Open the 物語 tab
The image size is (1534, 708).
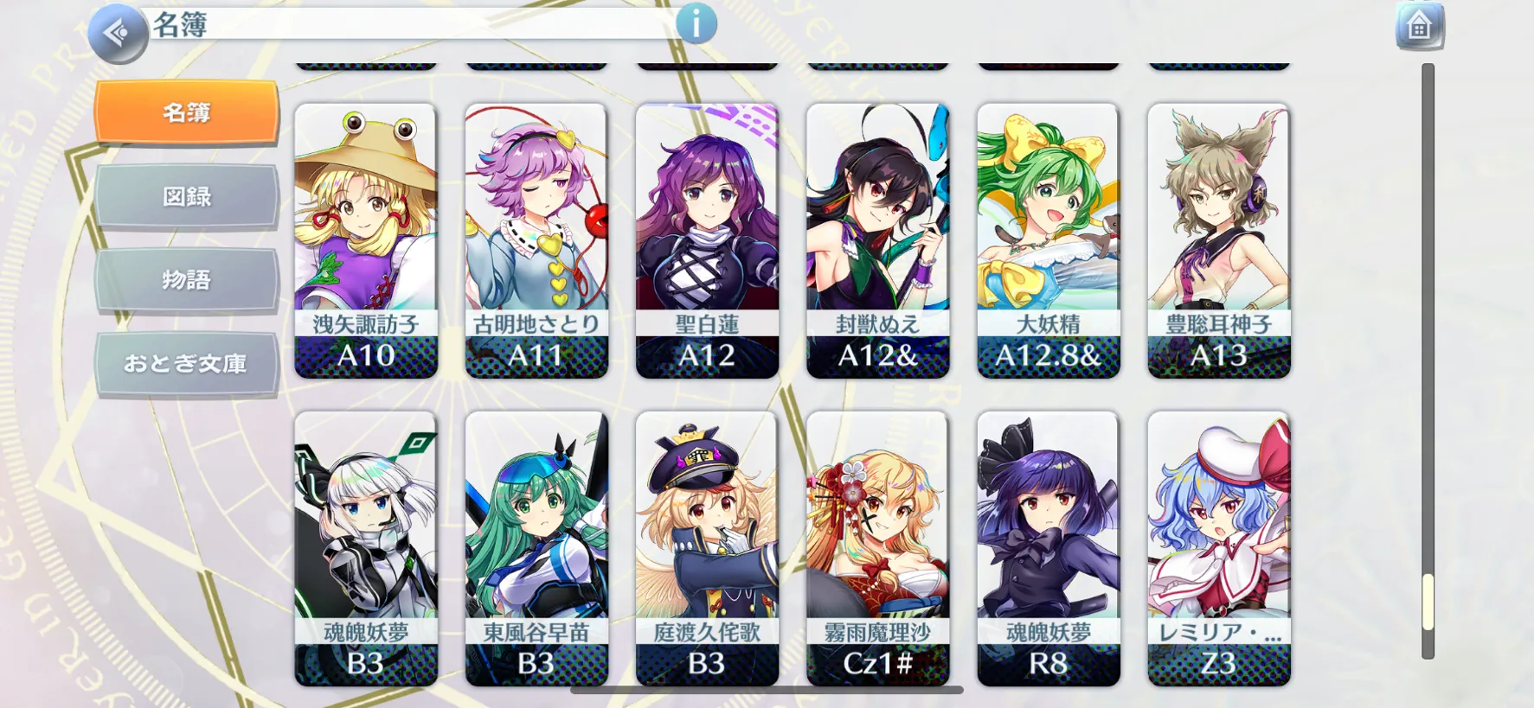[x=187, y=280]
